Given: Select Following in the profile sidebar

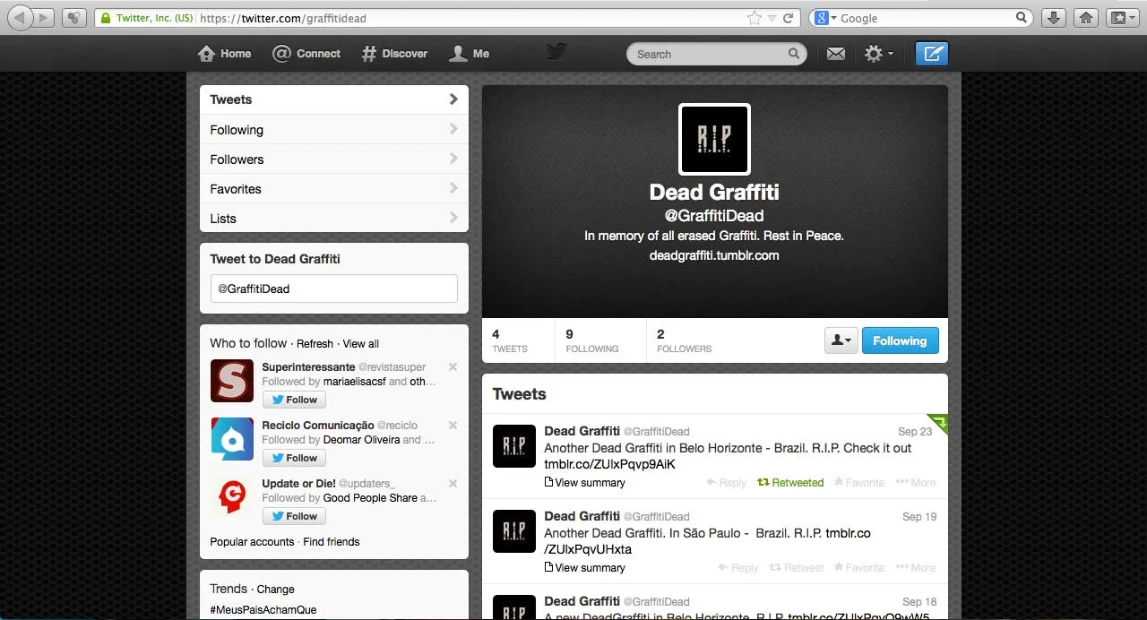Looking at the screenshot, I should click(334, 130).
